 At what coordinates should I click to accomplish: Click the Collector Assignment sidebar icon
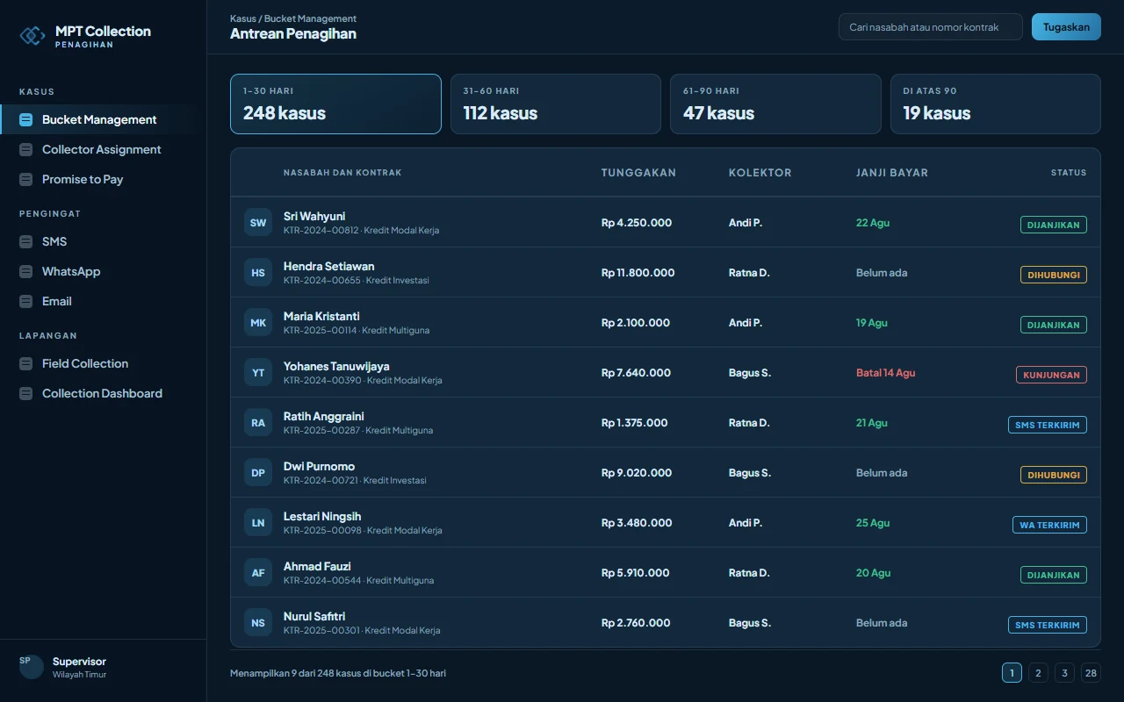coord(25,150)
